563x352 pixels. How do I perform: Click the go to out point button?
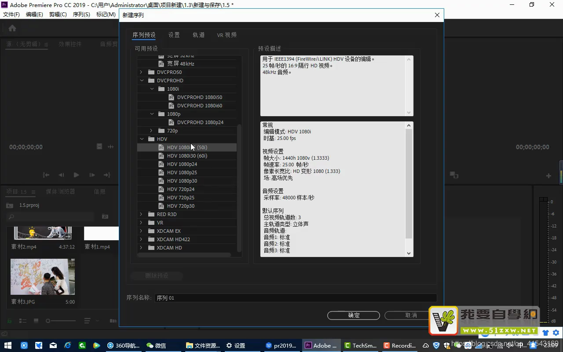pos(106,175)
